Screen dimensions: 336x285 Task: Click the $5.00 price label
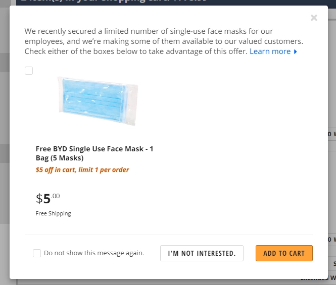(x=47, y=198)
